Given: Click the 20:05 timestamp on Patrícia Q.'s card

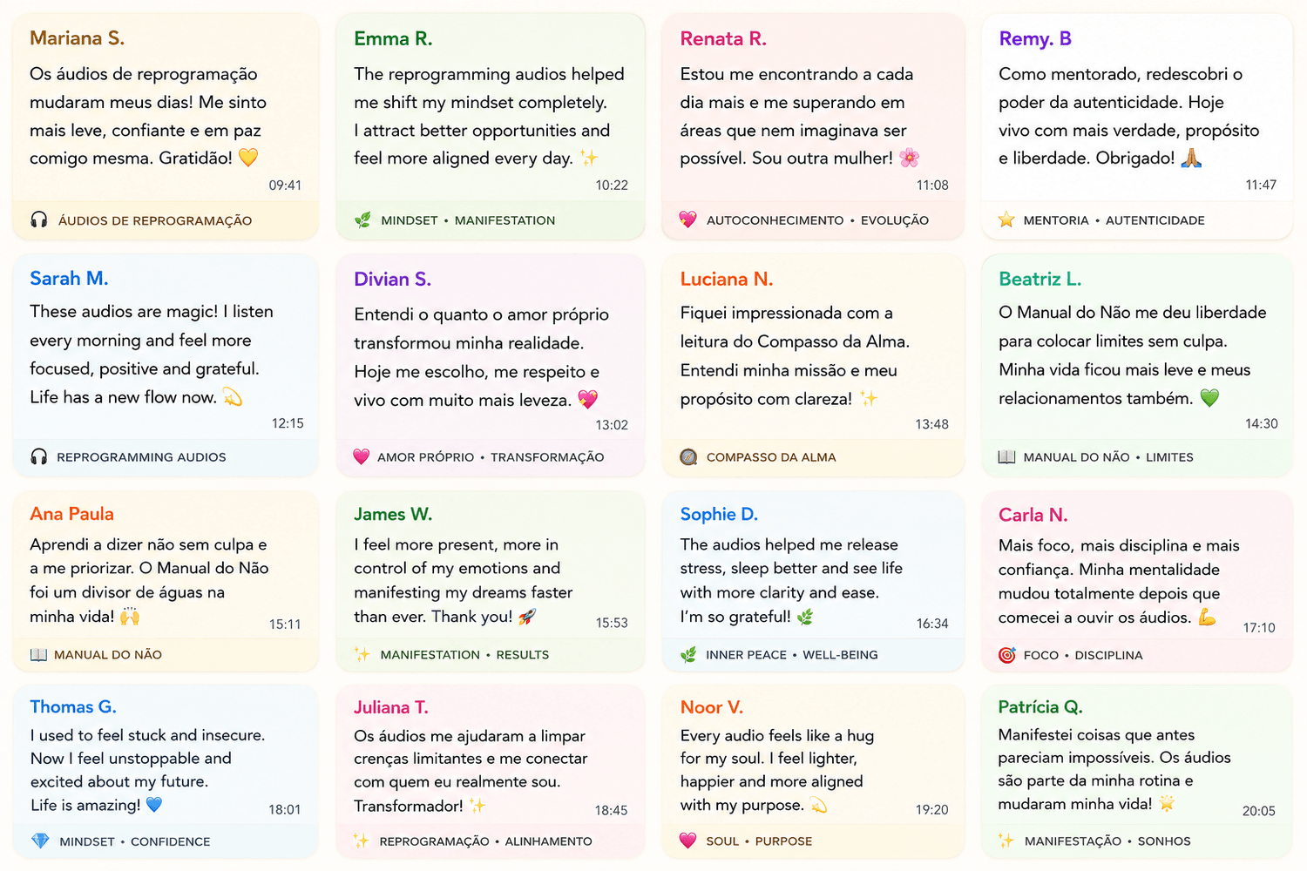Looking at the screenshot, I should coord(1258,811).
